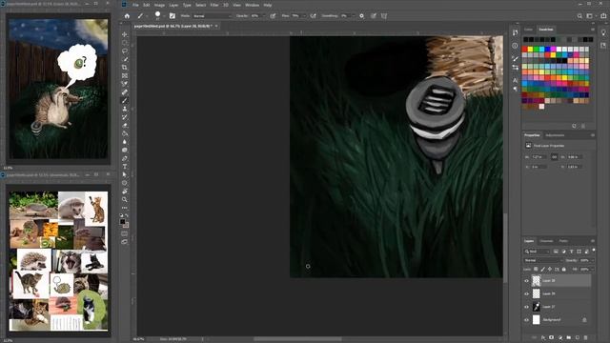
Task: Click the Home icon in options bar
Action: (127, 16)
